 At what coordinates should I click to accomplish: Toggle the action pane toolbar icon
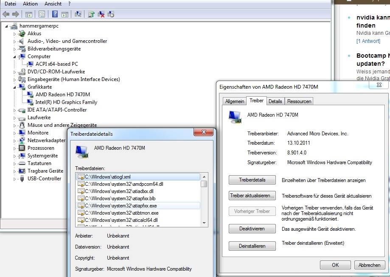pyautogui.click(x=65, y=14)
